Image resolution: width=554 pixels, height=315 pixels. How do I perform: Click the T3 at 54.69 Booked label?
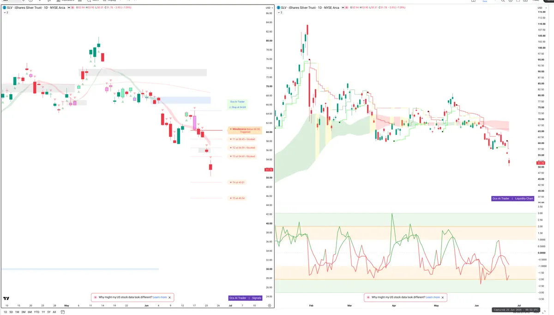[242, 156]
